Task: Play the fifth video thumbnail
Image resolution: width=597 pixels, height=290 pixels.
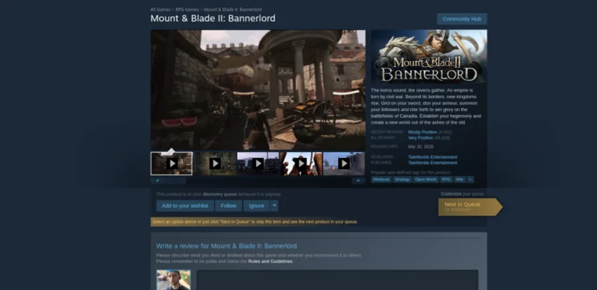Action: click(x=344, y=164)
